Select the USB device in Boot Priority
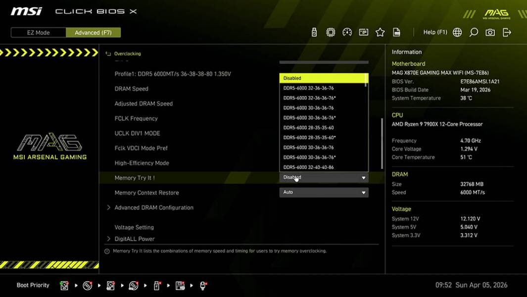Viewport: 527px width, 297px height. (155, 285)
